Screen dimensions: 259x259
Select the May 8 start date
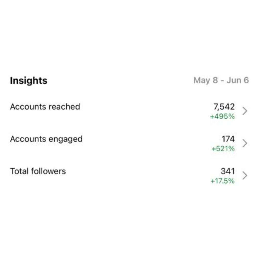[x=205, y=80]
